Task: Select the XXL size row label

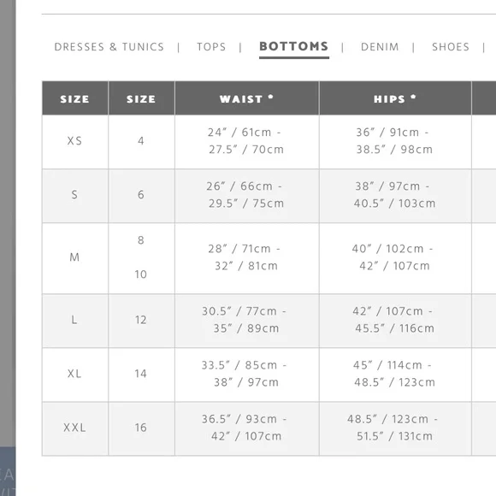Action: click(74, 428)
